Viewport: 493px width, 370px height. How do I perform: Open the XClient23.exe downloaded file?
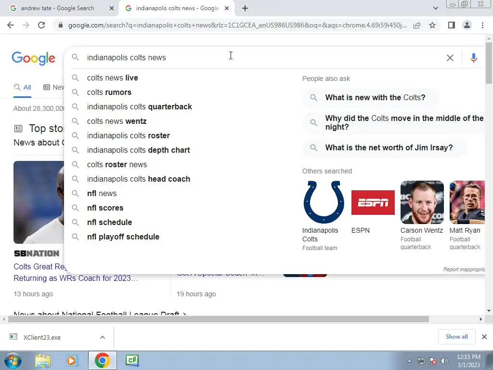pyautogui.click(x=42, y=337)
